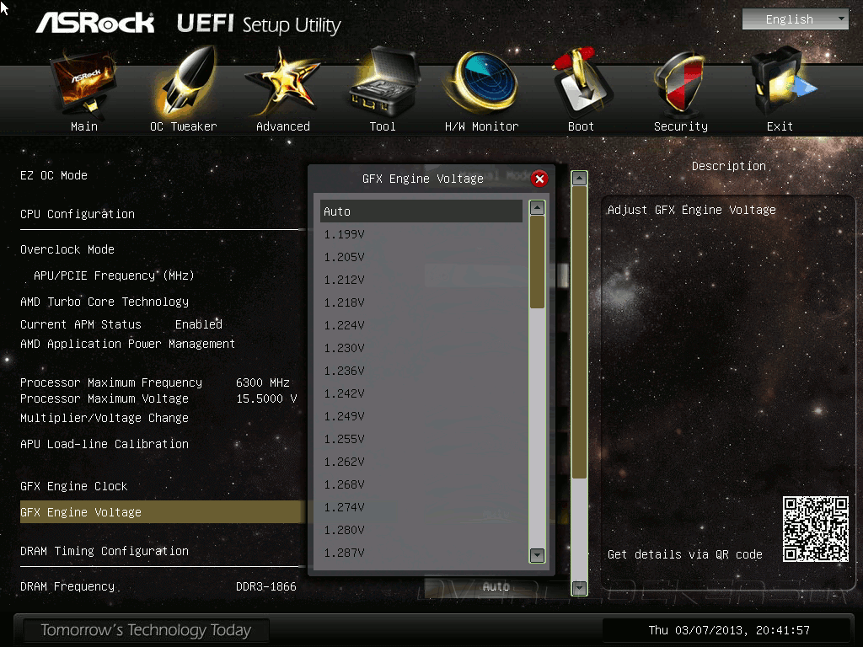Choose the 1.268V voltage option
The height and width of the screenshot is (647, 863).
pos(421,484)
